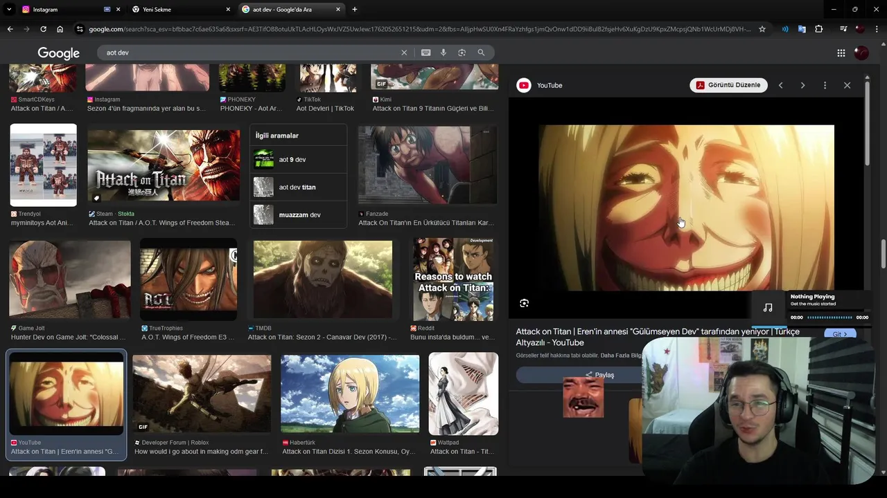The height and width of the screenshot is (498, 887).
Task: Select related search 'aot dev titan'
Action: [x=298, y=187]
